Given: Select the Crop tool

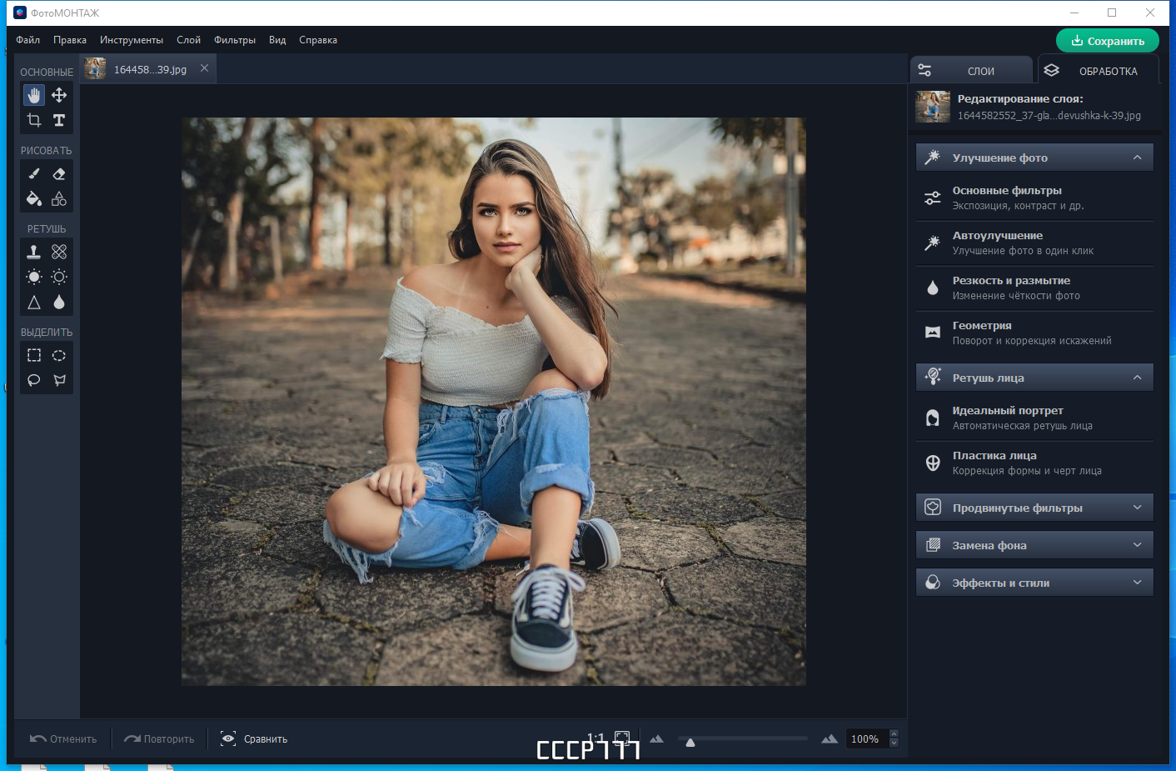Looking at the screenshot, I should click(34, 120).
